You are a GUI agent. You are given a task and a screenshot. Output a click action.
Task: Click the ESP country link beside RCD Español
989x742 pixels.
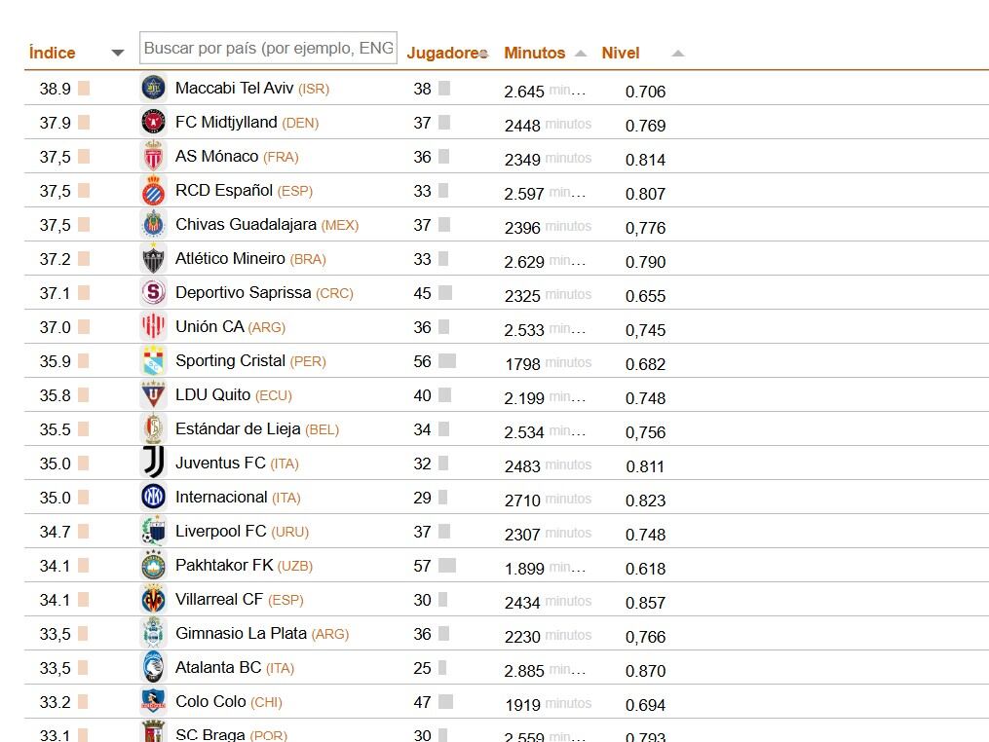click(x=294, y=191)
